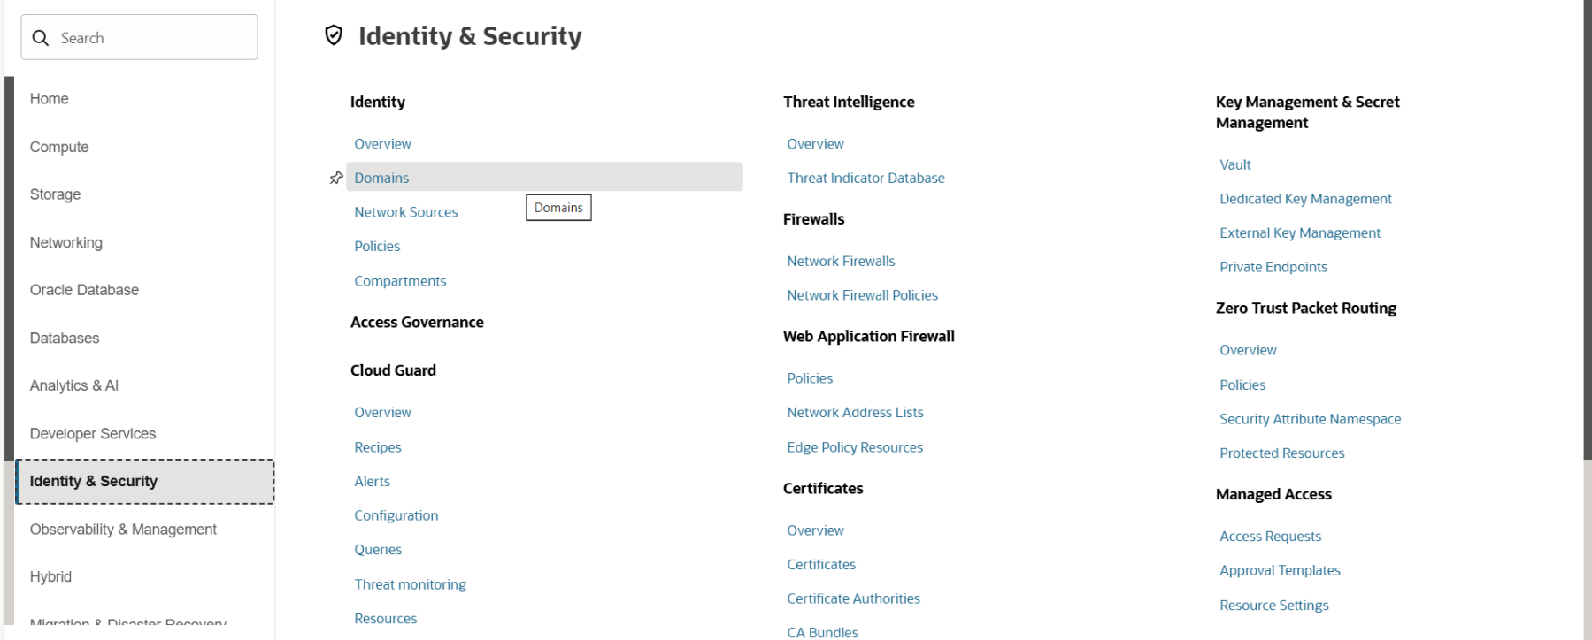The width and height of the screenshot is (1592, 640).
Task: Click the Access Governance heading link
Action: 417,323
